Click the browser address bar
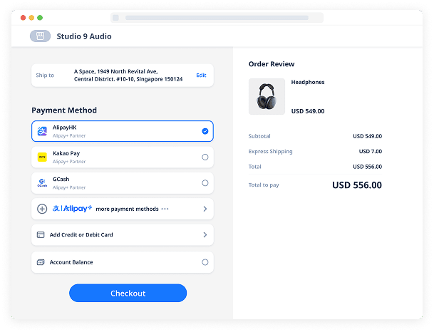 (x=217, y=18)
